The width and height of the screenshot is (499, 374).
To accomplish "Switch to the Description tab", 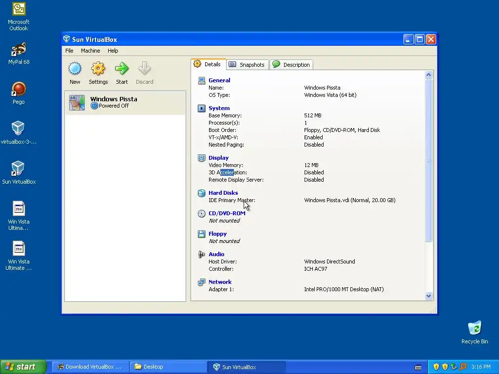I will coord(291,65).
